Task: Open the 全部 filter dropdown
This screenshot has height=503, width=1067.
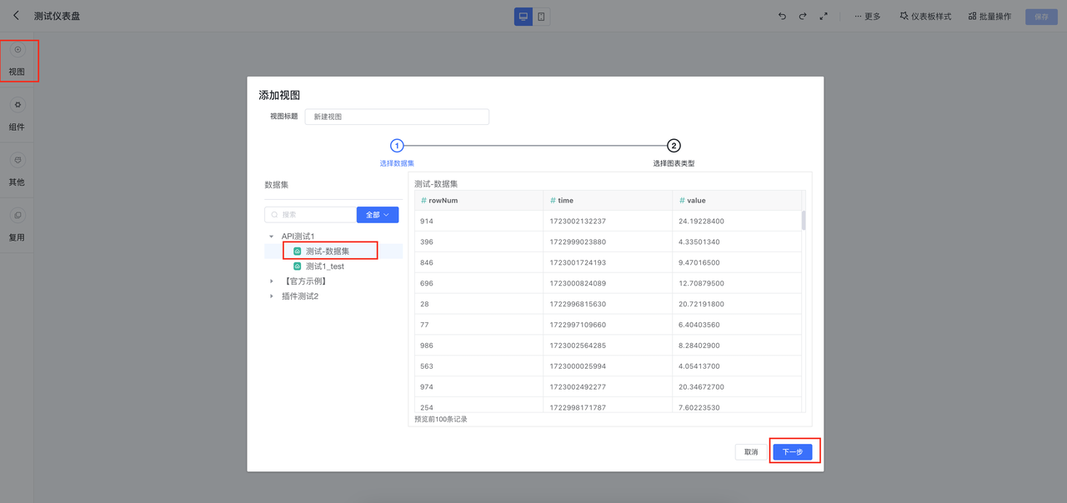Action: 377,214
